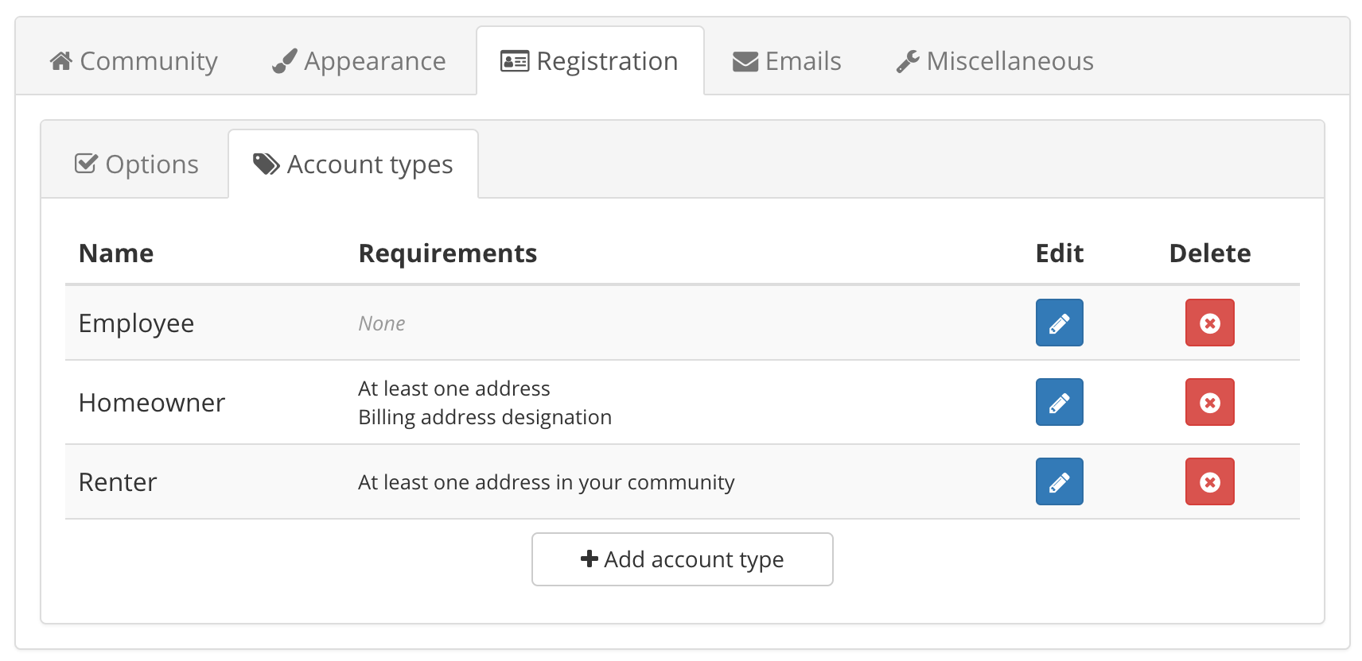Viewport: 1362px width, 661px height.
Task: Delete the Employee account type
Action: coord(1209,323)
